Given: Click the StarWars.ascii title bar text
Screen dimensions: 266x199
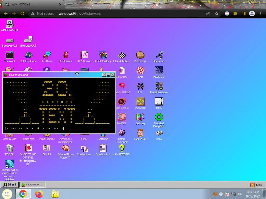Looking at the screenshot, I should pos(18,75).
